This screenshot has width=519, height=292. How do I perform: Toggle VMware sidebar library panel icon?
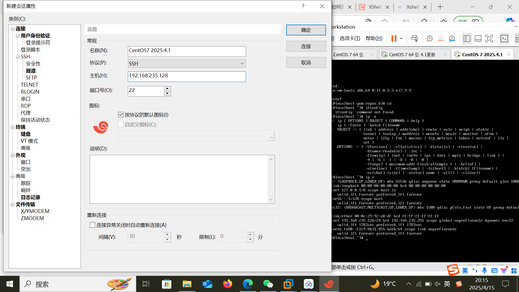click(467, 38)
